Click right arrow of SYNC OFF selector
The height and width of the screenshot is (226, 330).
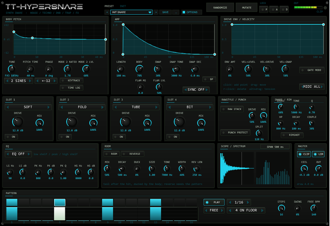[x=207, y=90]
